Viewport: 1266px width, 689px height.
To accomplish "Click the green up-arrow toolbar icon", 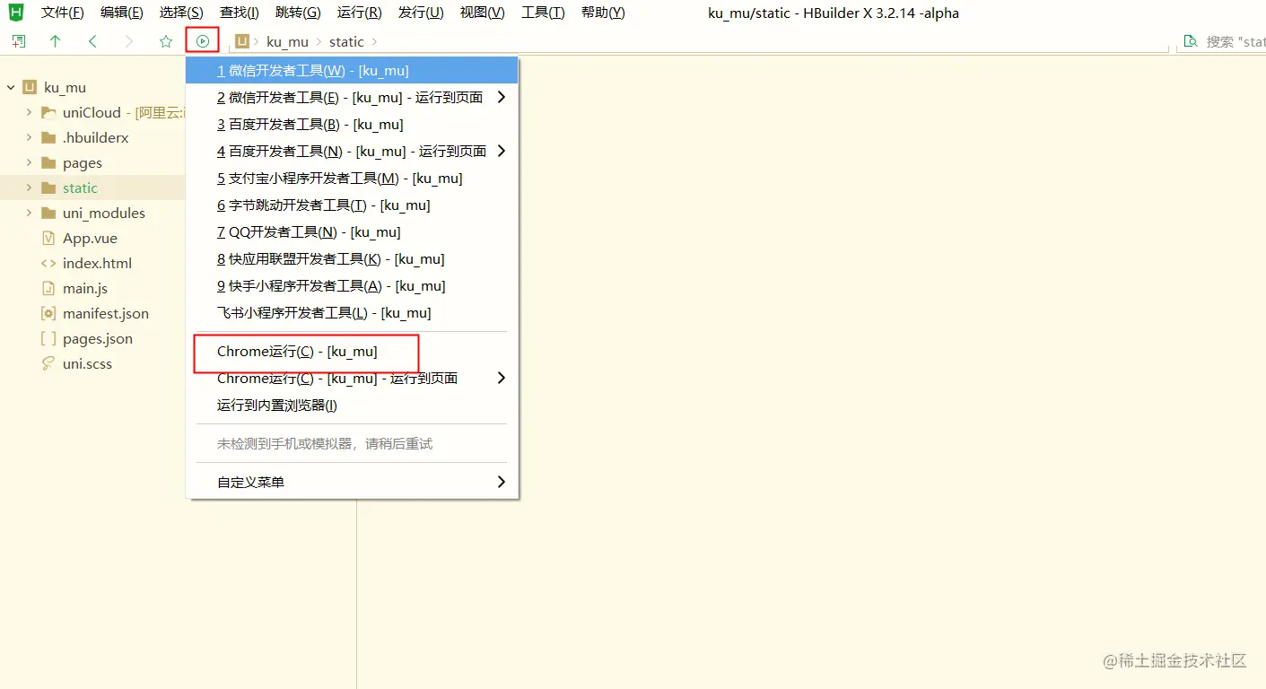I will [x=56, y=41].
